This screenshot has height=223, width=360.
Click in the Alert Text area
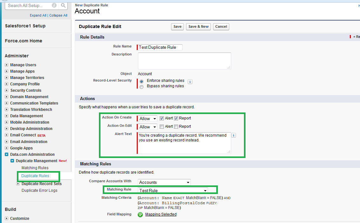click(x=184, y=143)
